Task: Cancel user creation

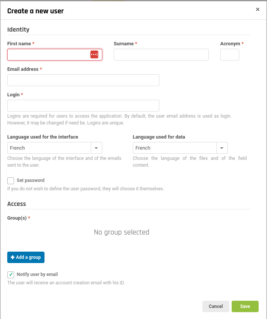Action: pos(216,306)
